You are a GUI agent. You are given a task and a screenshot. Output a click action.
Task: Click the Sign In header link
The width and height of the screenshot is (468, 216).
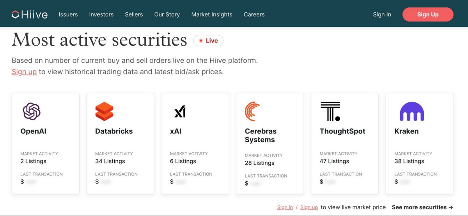pyautogui.click(x=382, y=14)
